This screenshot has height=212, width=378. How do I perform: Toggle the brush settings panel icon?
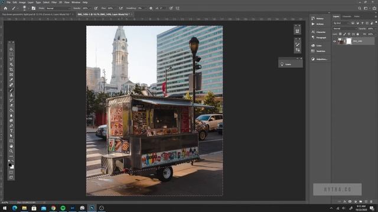point(34,8)
